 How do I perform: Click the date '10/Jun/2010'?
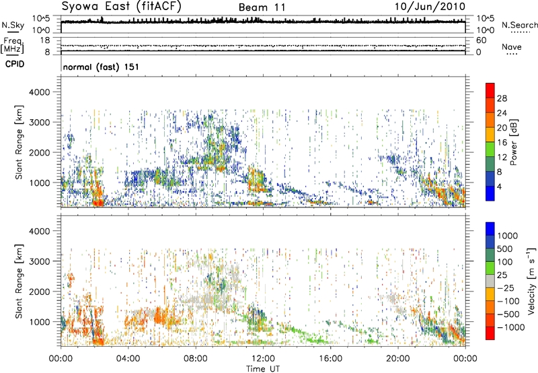click(x=430, y=7)
